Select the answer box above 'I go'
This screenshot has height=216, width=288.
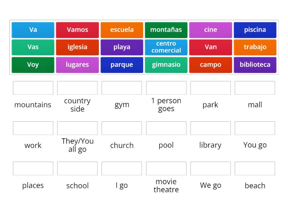pyautogui.click(x=122, y=168)
